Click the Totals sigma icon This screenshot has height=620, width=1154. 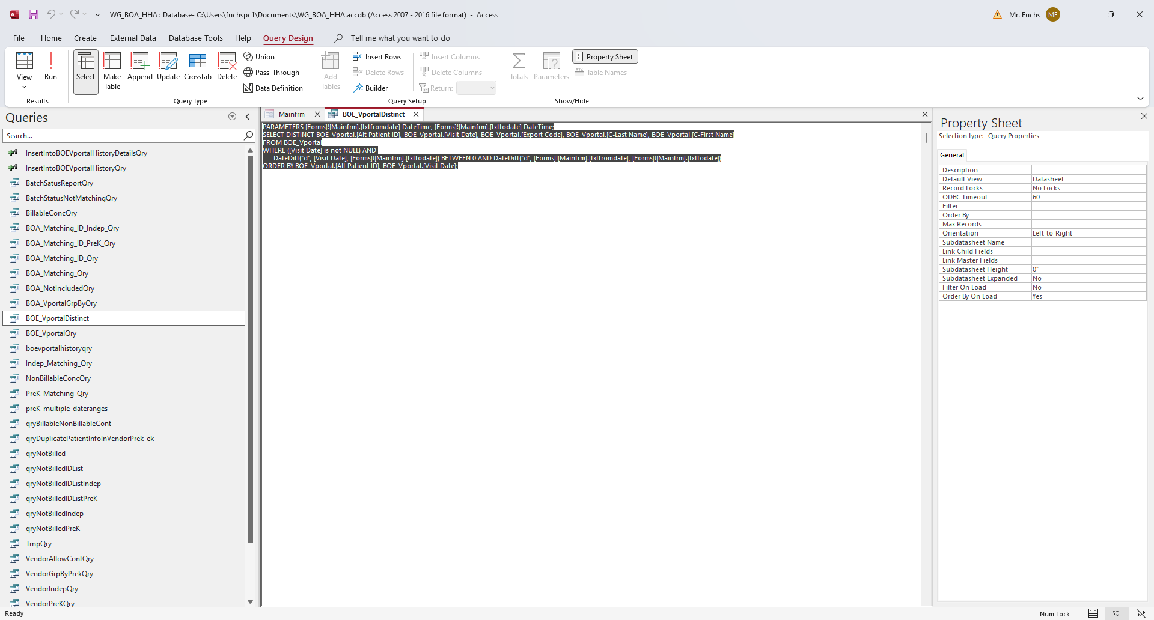click(519, 66)
